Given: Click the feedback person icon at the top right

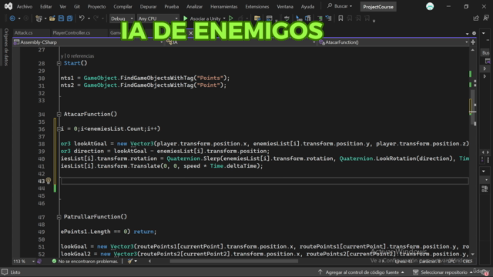Looking at the screenshot, I should point(486,18).
